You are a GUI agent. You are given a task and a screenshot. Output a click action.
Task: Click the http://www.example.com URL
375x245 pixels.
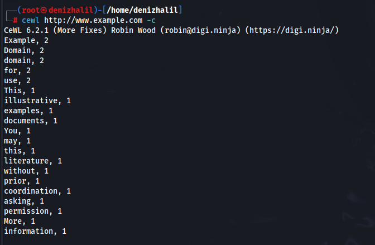93,20
